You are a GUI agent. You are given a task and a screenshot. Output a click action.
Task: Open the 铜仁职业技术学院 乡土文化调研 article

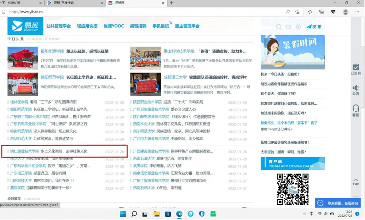tap(49, 151)
